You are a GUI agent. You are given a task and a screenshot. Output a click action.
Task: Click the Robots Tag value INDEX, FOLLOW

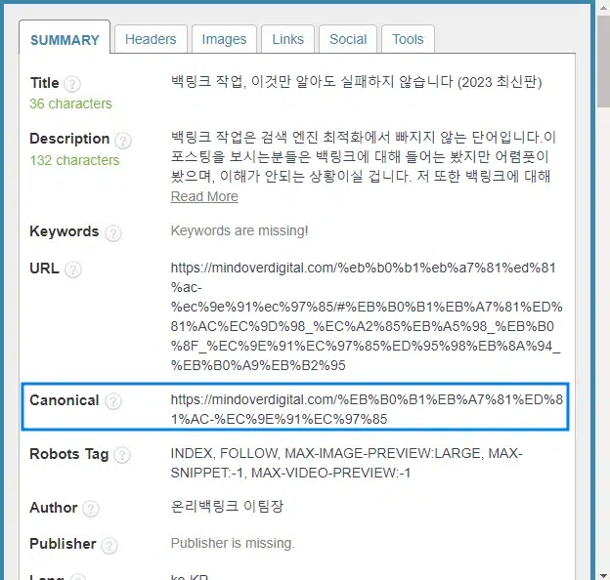[x=346, y=463]
